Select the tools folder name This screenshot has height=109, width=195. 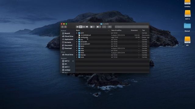[82, 57]
